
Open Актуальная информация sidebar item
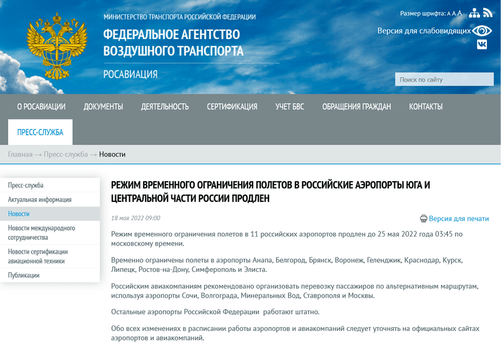(50, 199)
